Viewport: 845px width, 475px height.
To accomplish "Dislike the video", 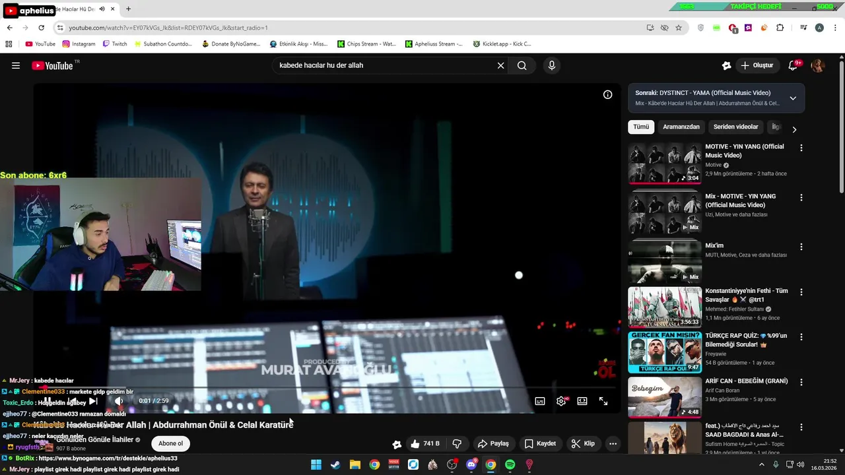I will click(457, 443).
